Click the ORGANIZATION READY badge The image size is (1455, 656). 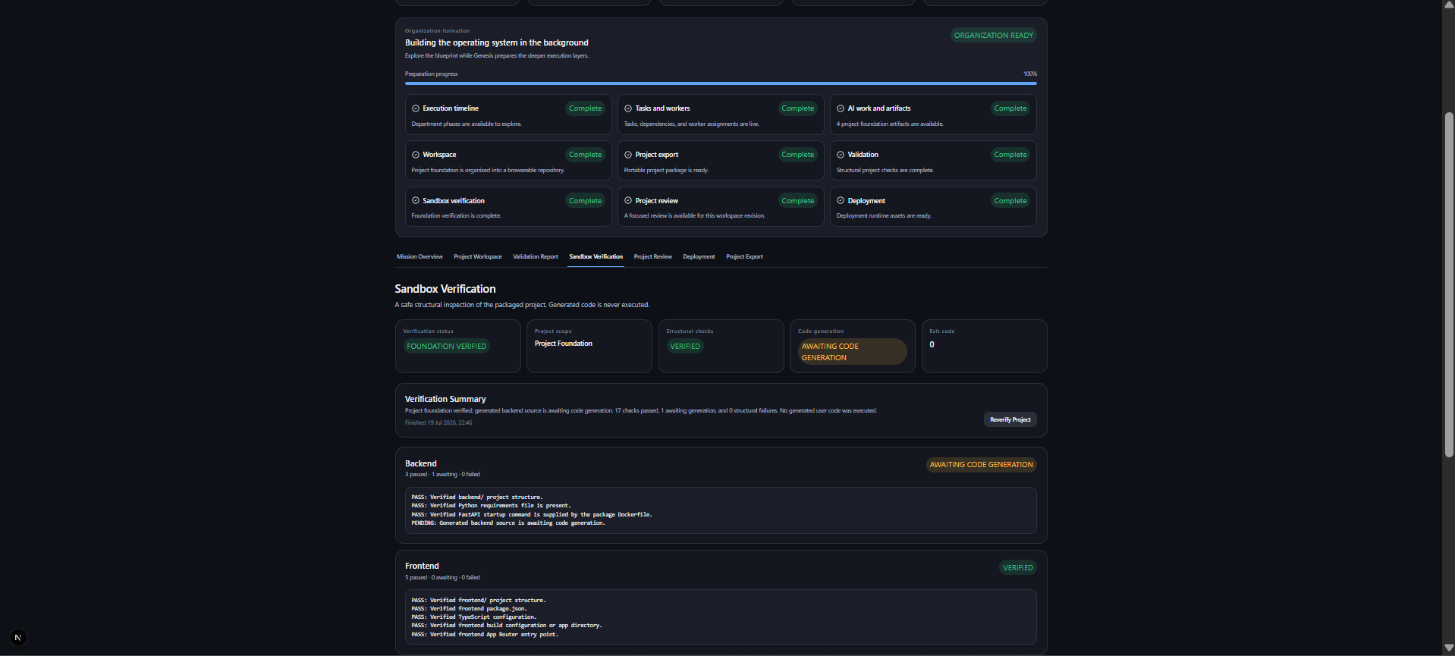coord(994,36)
